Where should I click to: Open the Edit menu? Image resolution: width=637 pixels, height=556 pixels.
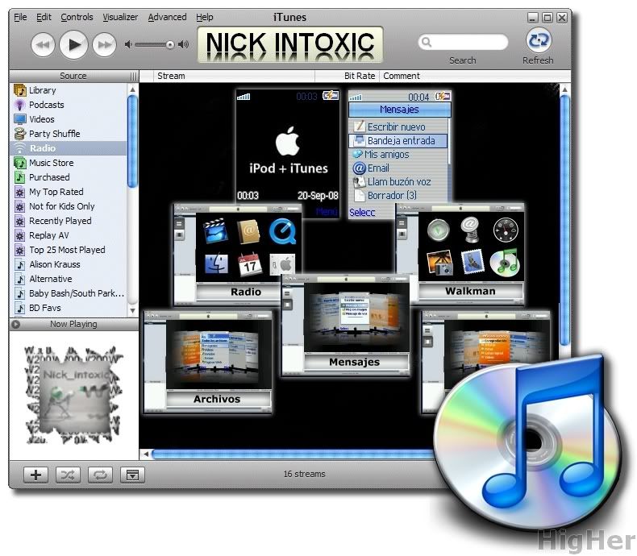(44, 17)
